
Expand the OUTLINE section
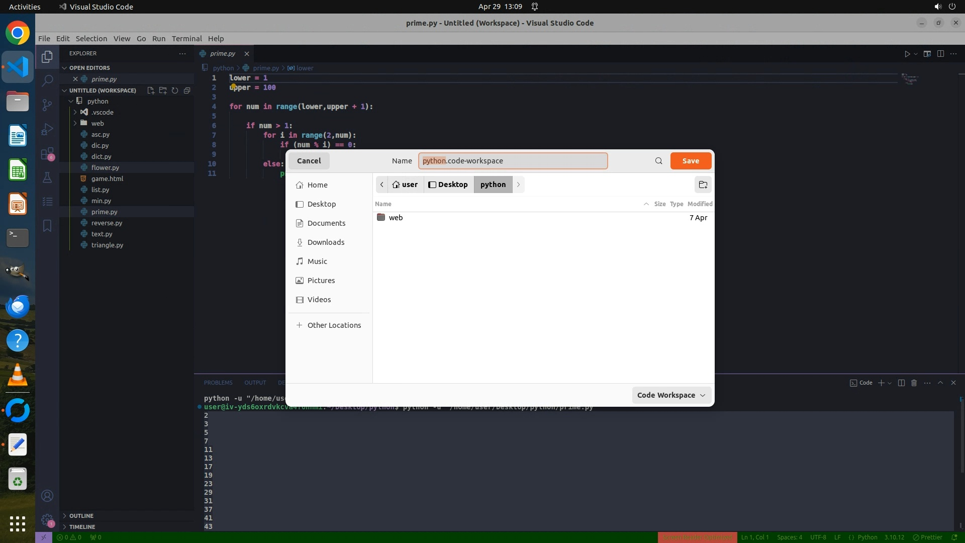(81, 516)
